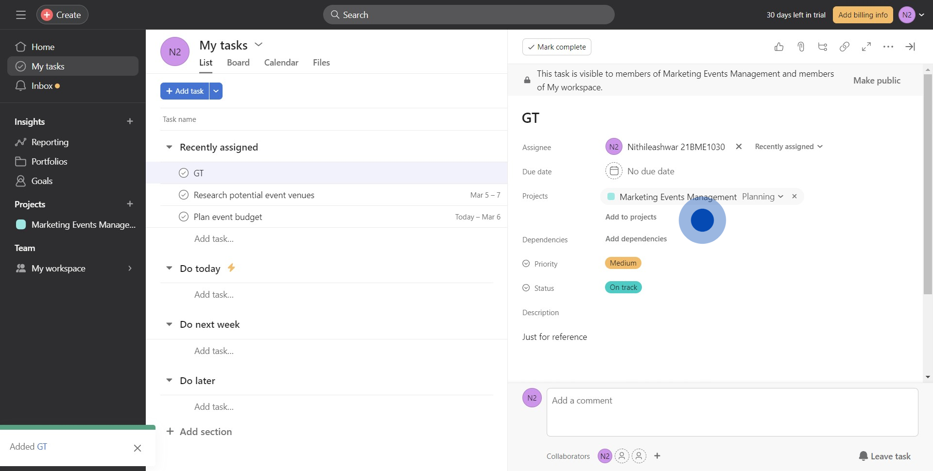Click the attachment paperclip icon

[801, 47]
